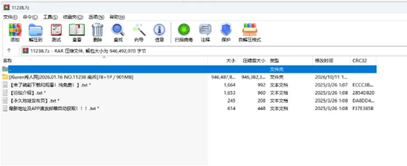Screen dimensions: 407x166
Task: Click the 保护 (Protect) shield icon
Action: coord(226,30)
